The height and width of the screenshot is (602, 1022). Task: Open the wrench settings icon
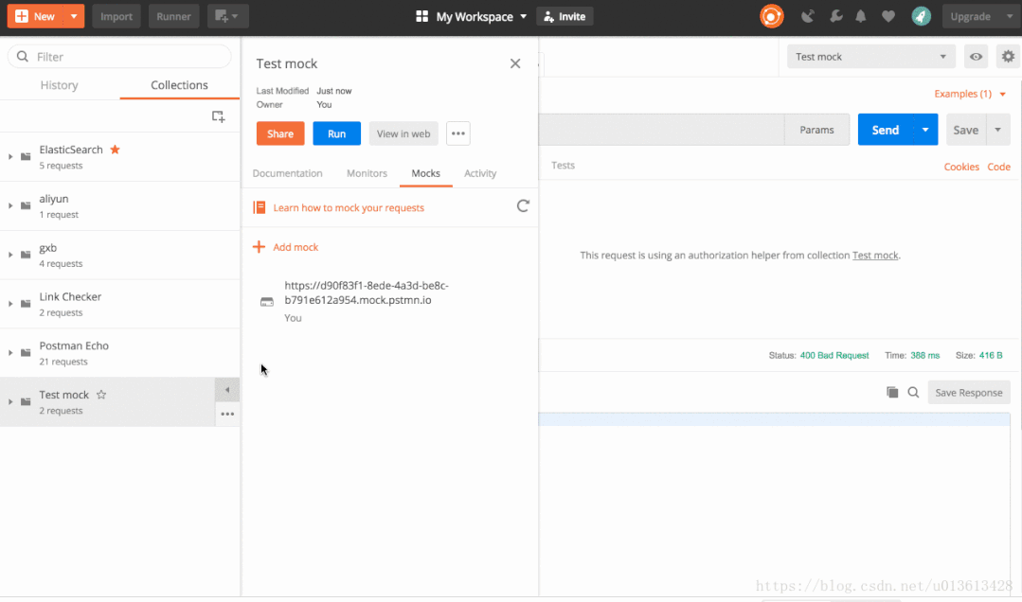tap(835, 16)
